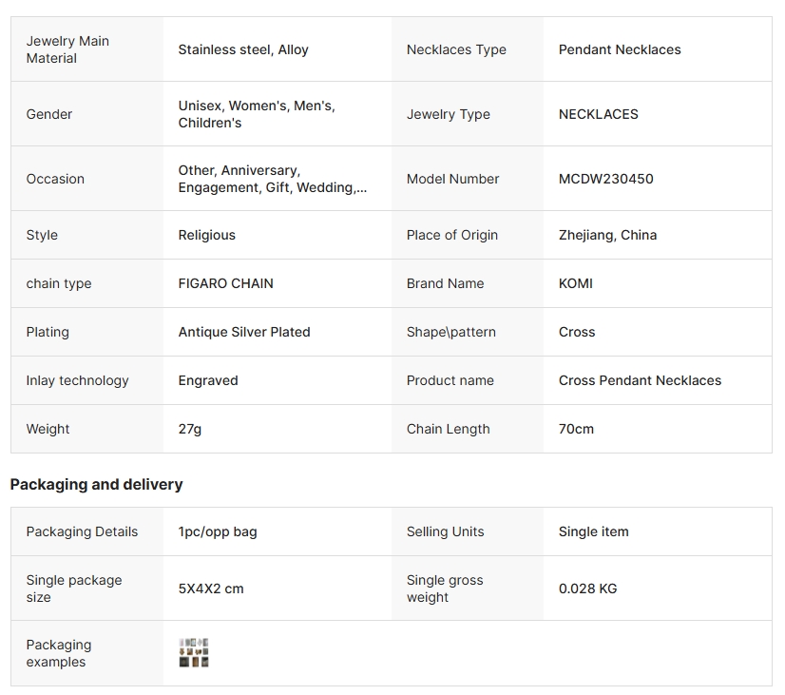Click the FIGARO CHAIN value
The width and height of the screenshot is (785, 695).
pyautogui.click(x=225, y=283)
